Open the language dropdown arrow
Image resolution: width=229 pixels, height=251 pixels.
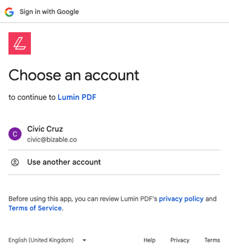[x=84, y=240]
